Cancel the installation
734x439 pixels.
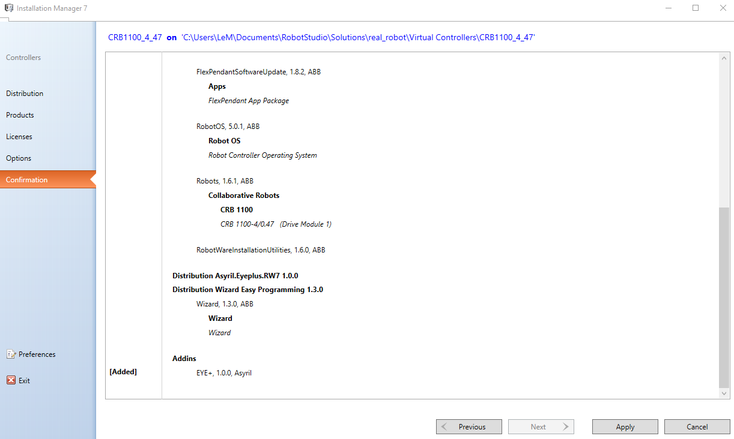click(697, 427)
